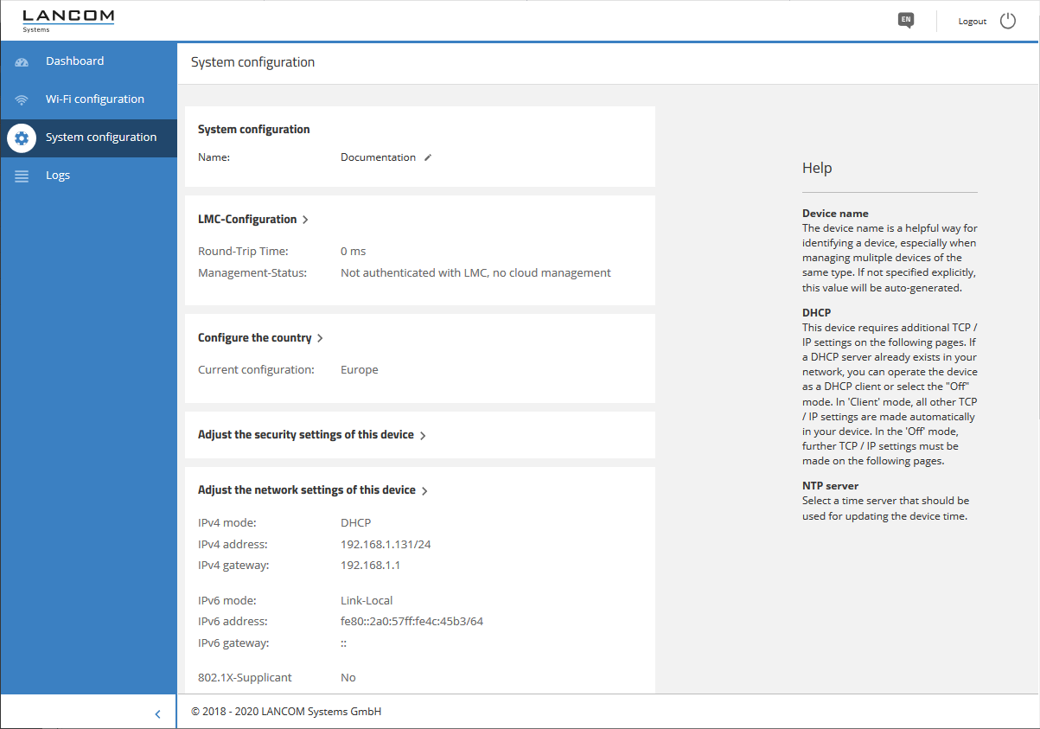Click chevron beside Adjust the security settings
Viewport: 1040px width, 729px height.
click(x=423, y=436)
